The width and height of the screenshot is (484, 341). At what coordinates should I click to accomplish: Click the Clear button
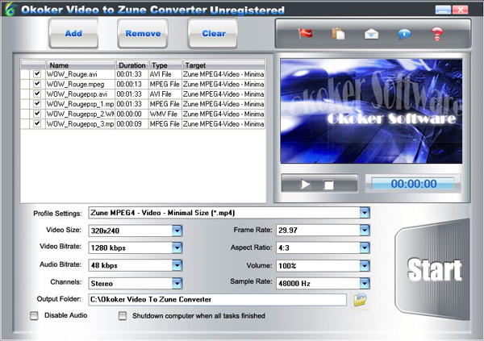[x=213, y=33]
